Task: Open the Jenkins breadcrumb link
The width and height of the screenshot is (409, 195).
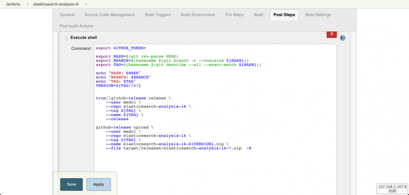Action: pos(13,4)
